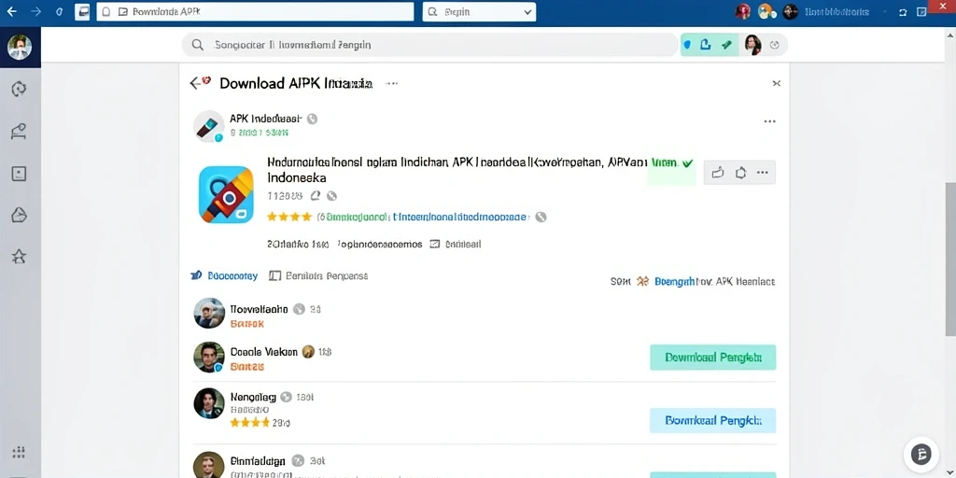Open the profile picture atop the left sidebar

click(x=20, y=47)
